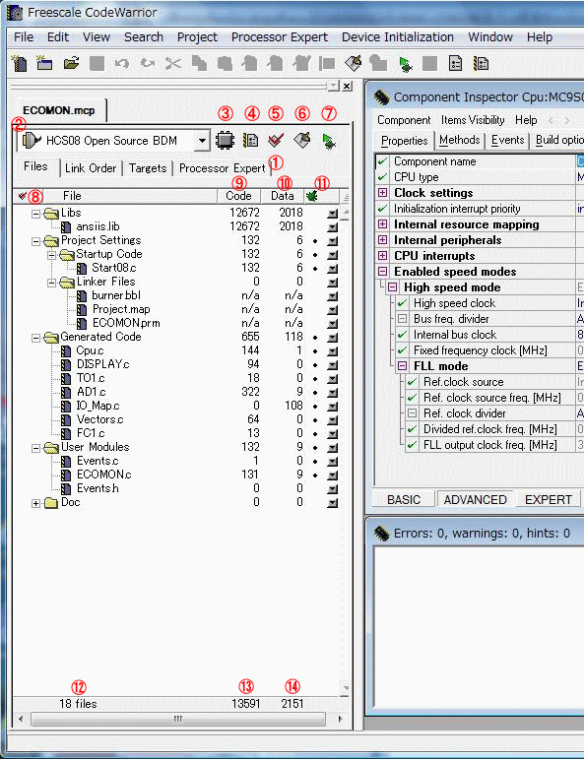The image size is (585, 760).
Task: Click the EXPERT view button
Action: (x=549, y=500)
